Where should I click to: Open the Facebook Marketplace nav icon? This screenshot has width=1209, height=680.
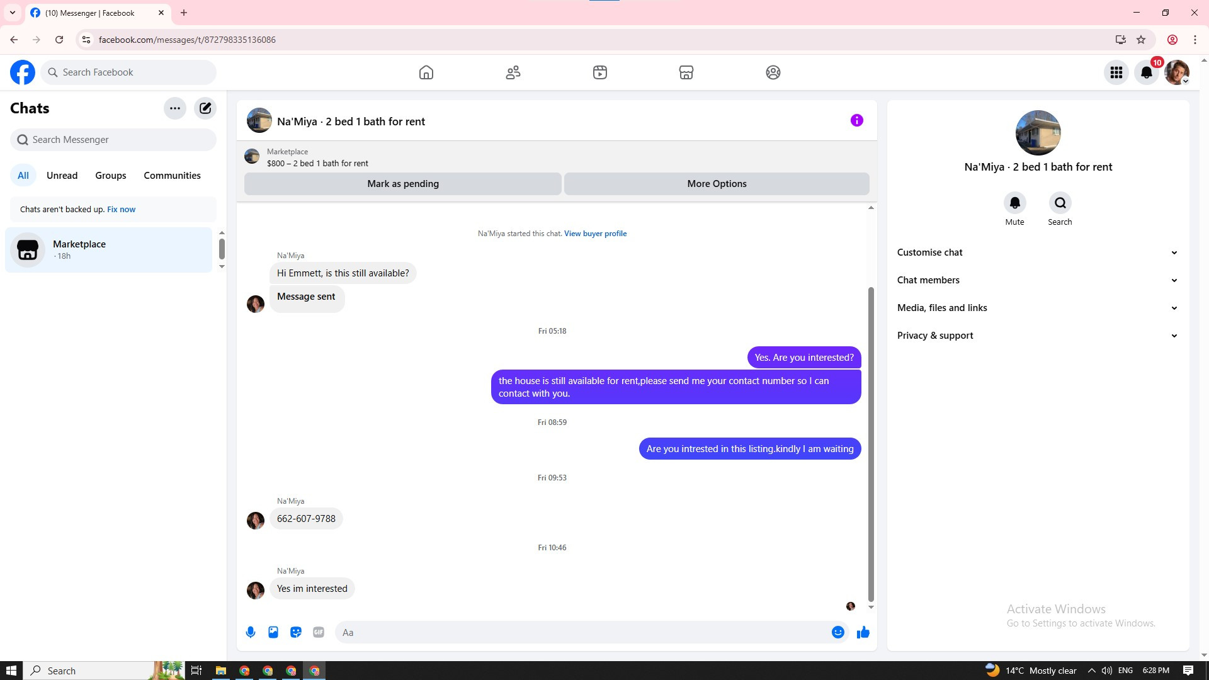pos(686,72)
